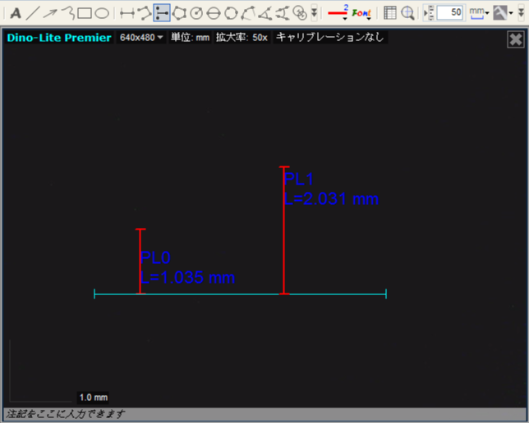Open the calibration tool dropdown
529x423 pixels.
504,13
